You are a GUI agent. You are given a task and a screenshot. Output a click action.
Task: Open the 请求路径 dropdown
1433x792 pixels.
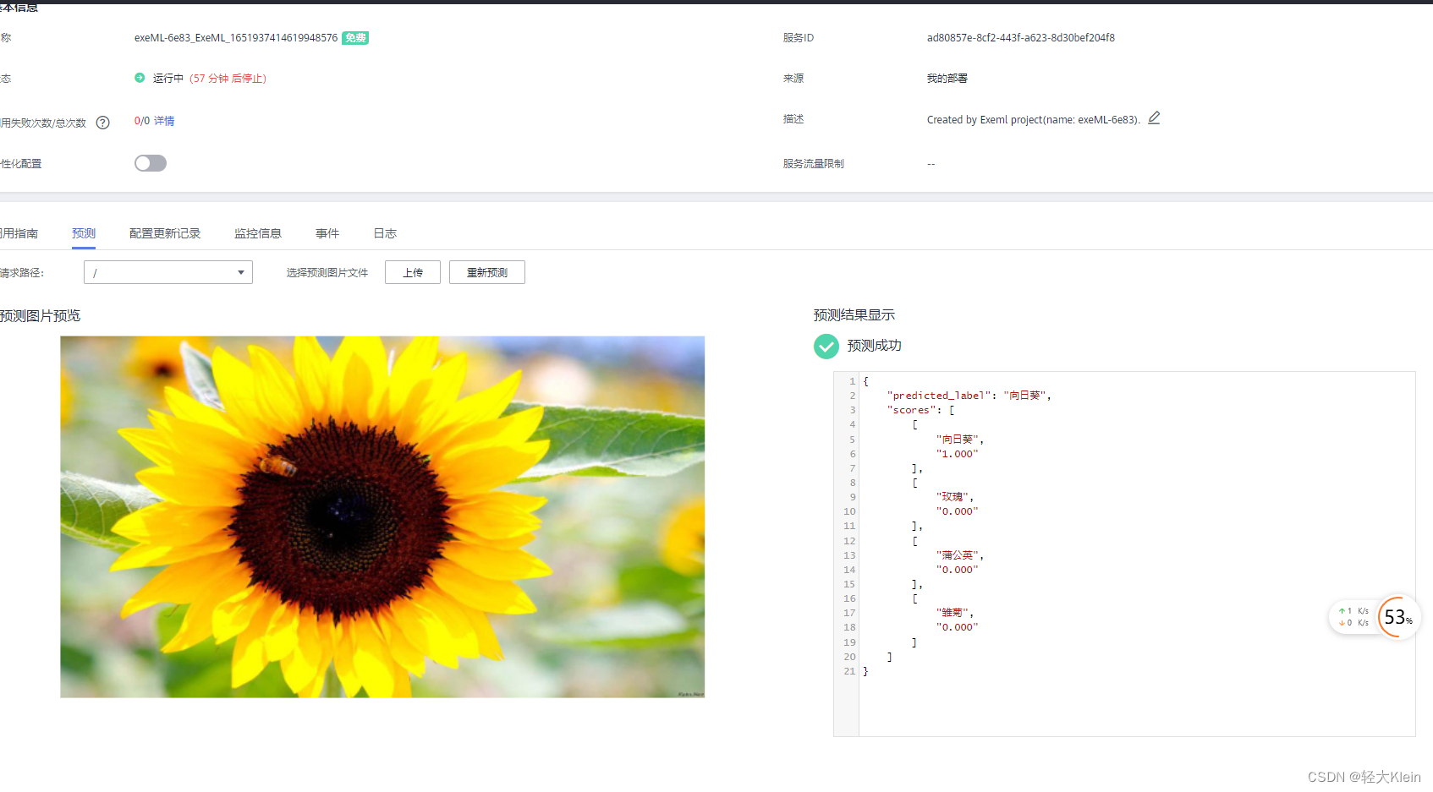click(239, 272)
